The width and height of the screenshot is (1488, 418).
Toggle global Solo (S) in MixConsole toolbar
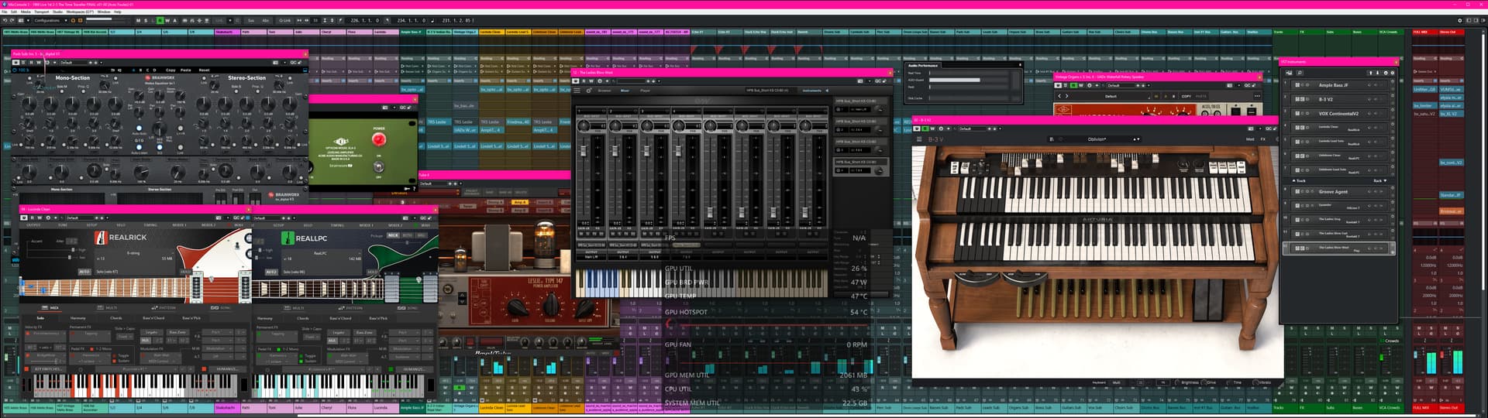pyautogui.click(x=146, y=20)
